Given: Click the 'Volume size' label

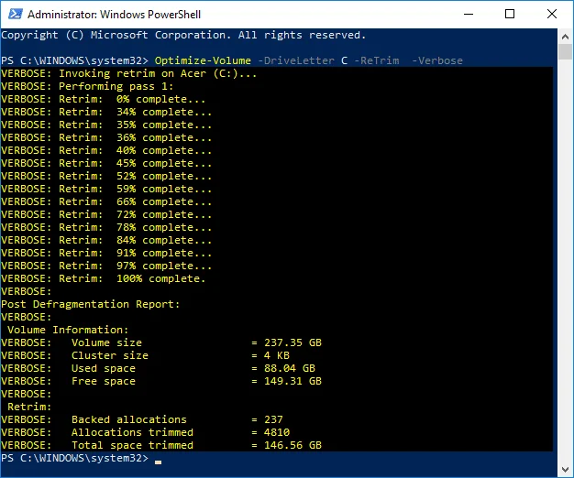Looking at the screenshot, I should click(x=106, y=342).
